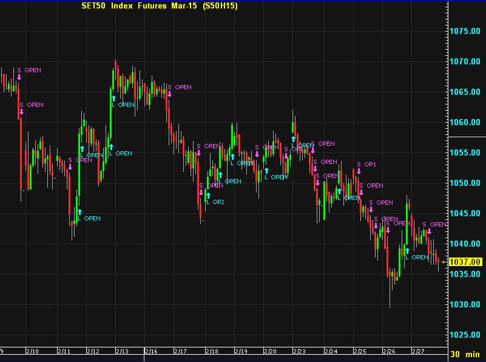Select the 1050.00 level on price axis
This screenshot has height=362, width=486.
point(466,183)
